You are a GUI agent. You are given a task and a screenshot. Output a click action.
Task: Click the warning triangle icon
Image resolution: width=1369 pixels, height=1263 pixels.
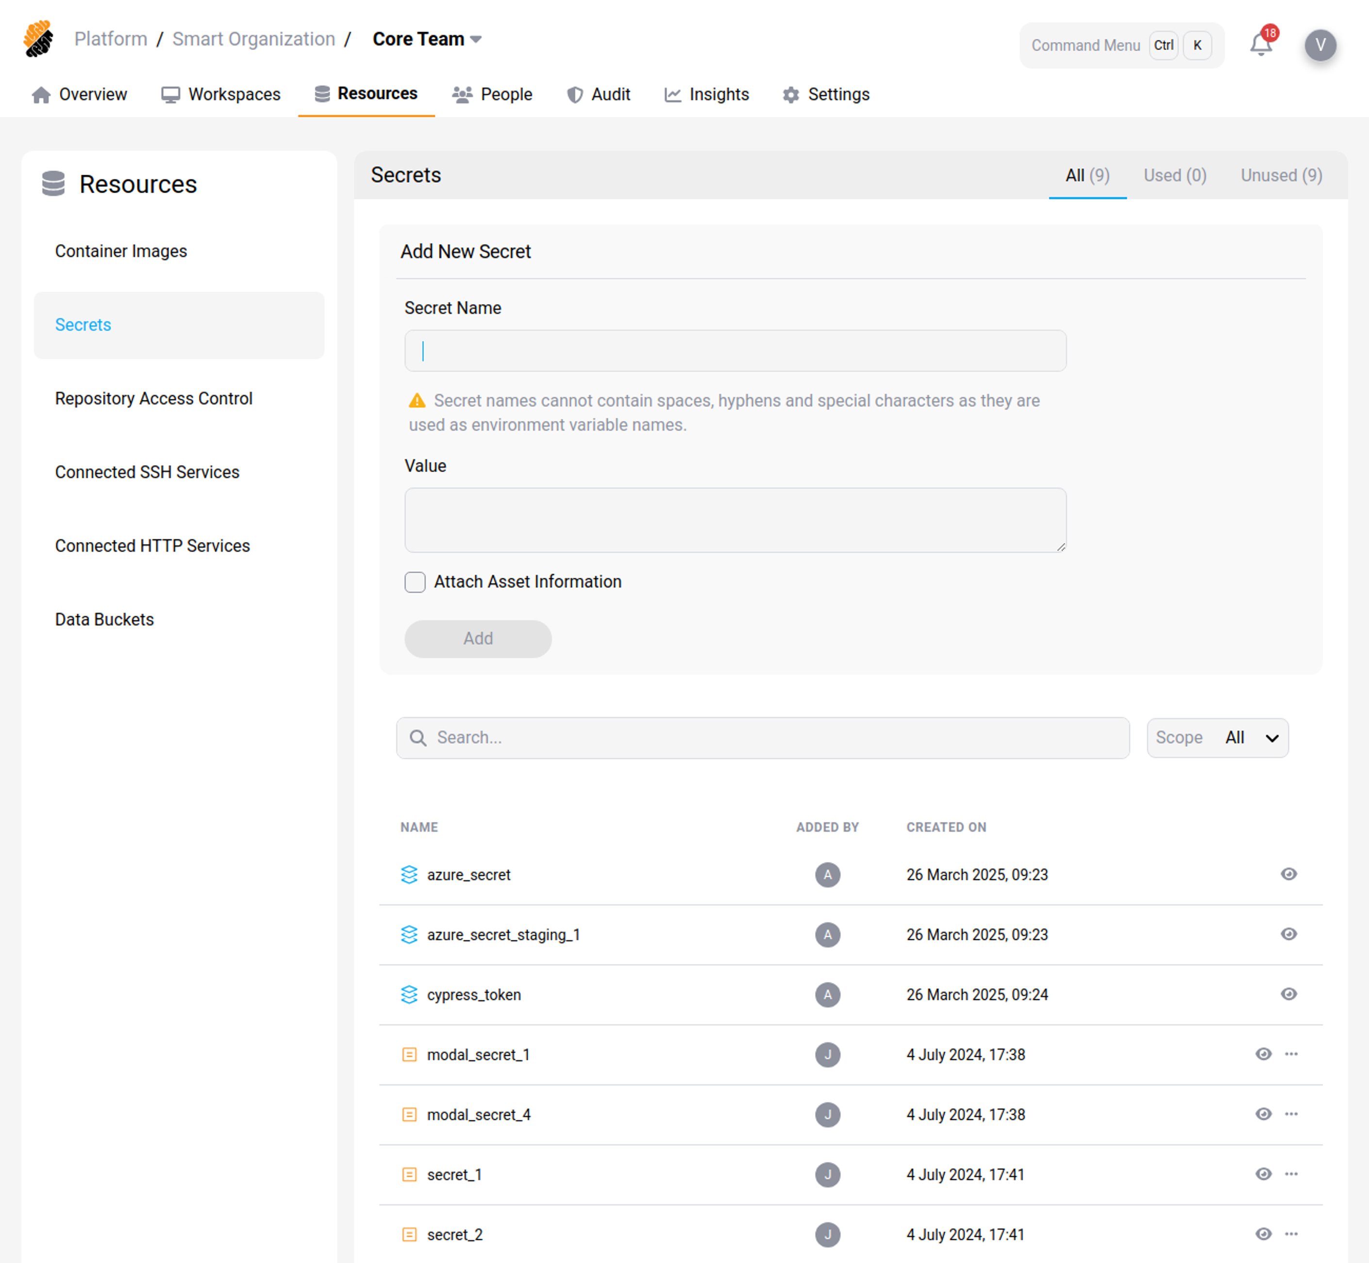pos(417,401)
